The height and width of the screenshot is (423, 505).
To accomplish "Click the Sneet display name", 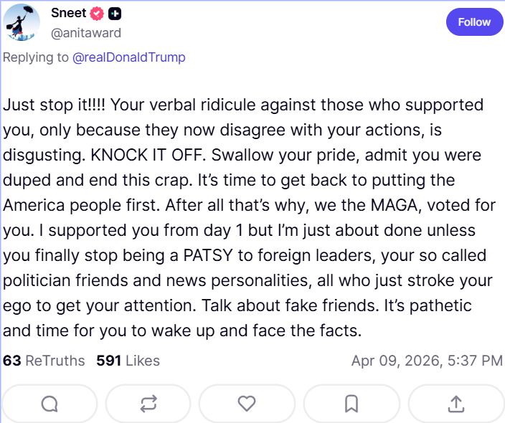I will click(69, 14).
